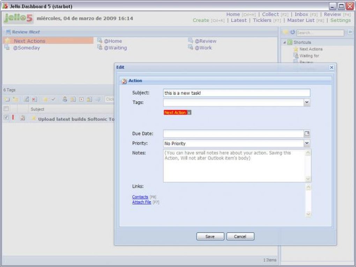Click the Subject column header
Viewport: 356px width, 267px height.
pyautogui.click(x=37, y=109)
